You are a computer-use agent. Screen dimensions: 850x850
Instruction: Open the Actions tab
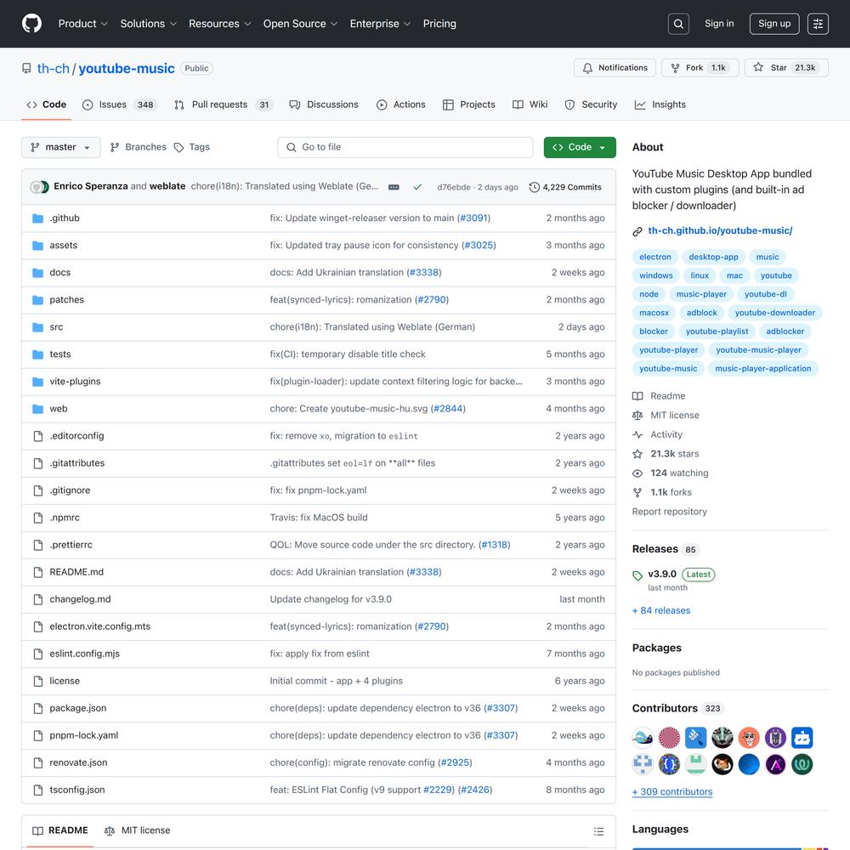point(400,105)
